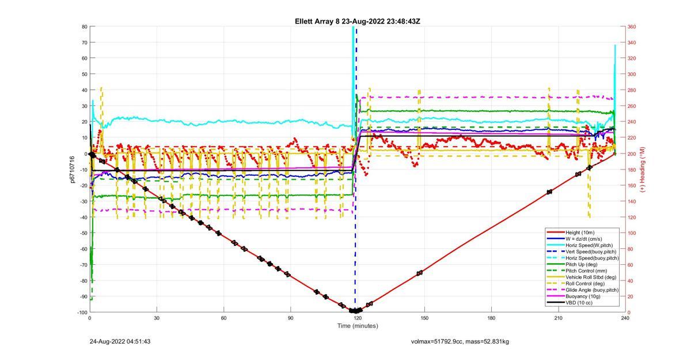Screen dimensions: 691x351
Task: Click the '(+) Heading (°M)' right axis label
Action: pos(643,169)
